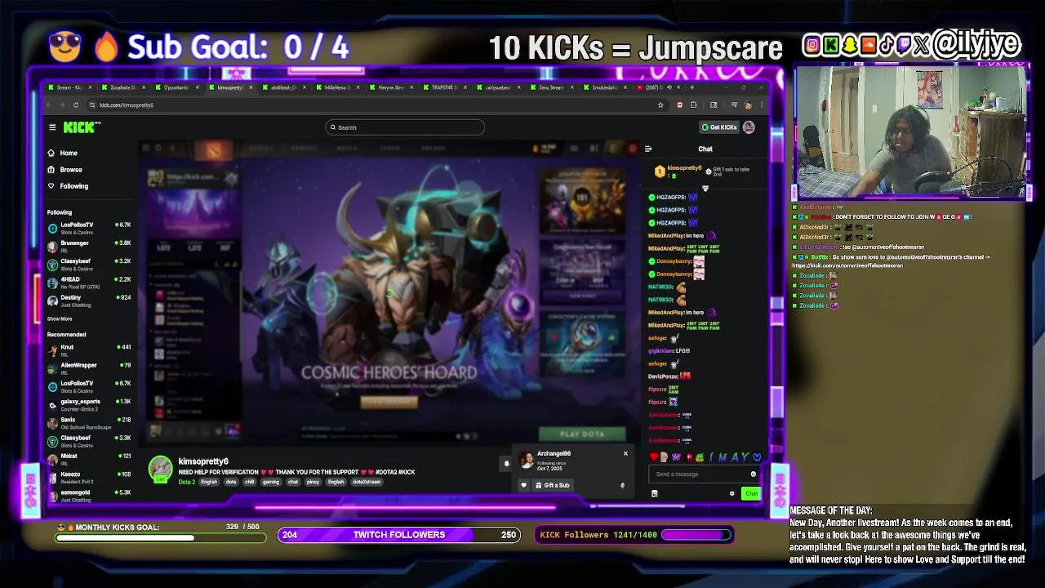
Task: Click the gaming stream tag
Action: pos(271,482)
